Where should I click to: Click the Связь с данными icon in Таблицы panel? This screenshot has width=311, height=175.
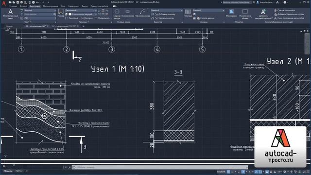194,14
